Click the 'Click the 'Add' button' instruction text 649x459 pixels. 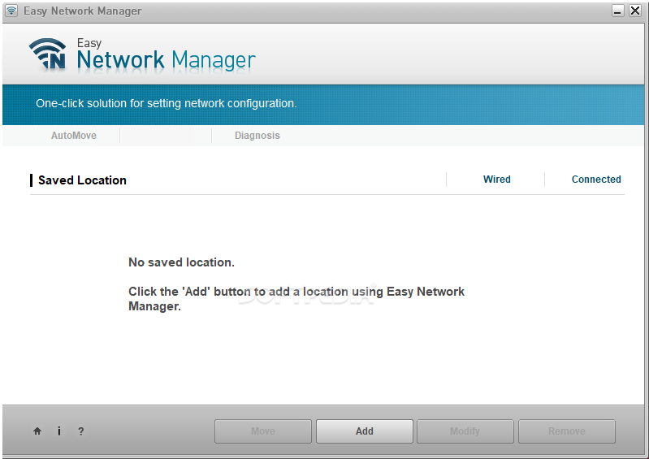pyautogui.click(x=296, y=299)
